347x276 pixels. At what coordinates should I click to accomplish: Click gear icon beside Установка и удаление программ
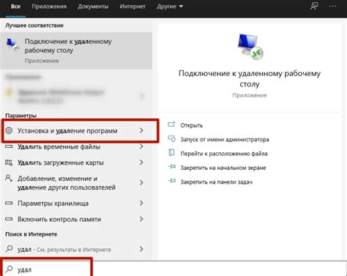click(9, 130)
